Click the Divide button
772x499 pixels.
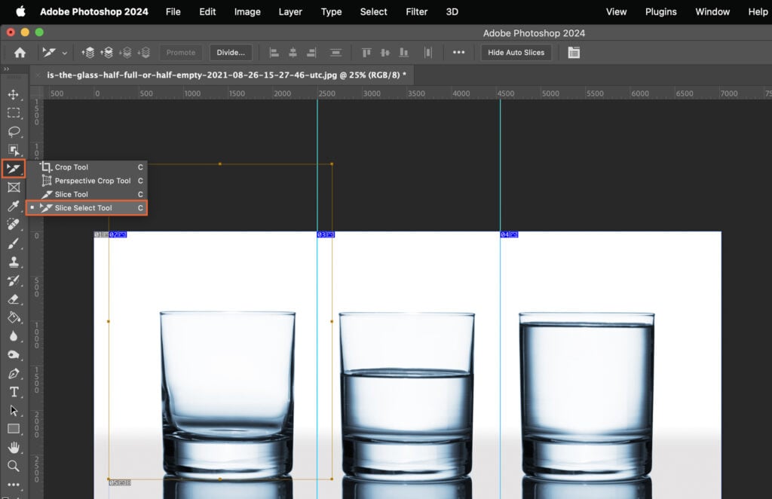(x=230, y=52)
